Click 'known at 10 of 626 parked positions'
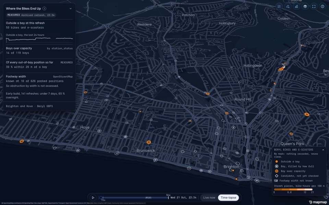Image resolution: width=329 pixels, height=205 pixels. (35, 81)
